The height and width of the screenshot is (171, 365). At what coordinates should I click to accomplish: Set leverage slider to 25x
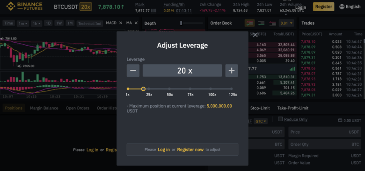(149, 89)
